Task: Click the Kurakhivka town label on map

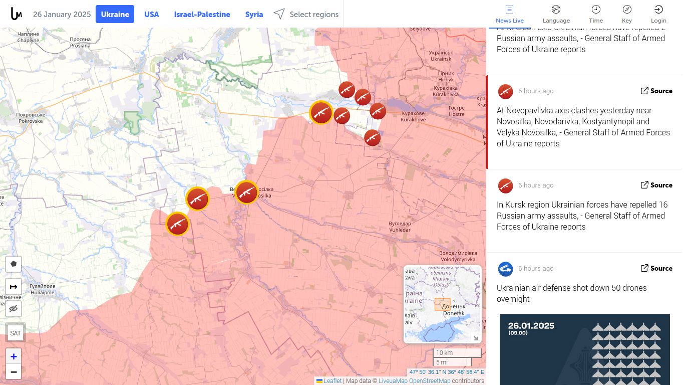Action: (x=446, y=91)
